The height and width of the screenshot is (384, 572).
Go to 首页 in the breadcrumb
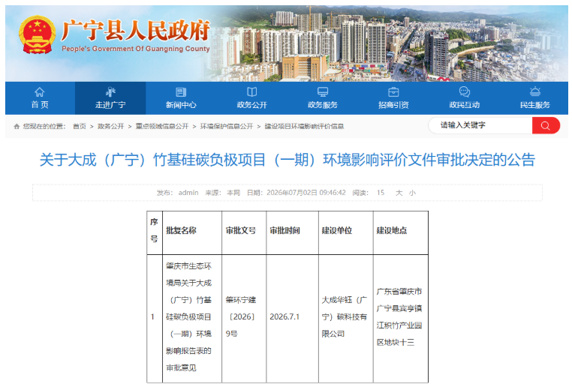(x=79, y=127)
